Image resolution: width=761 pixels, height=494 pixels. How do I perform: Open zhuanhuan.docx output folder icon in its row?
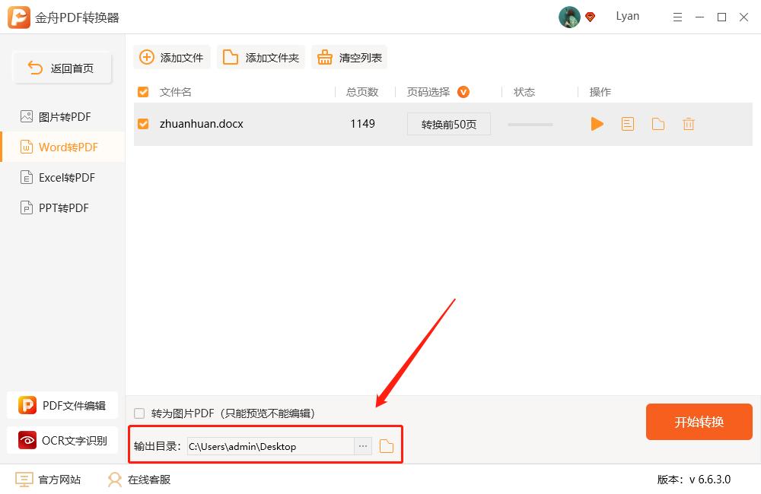click(x=658, y=124)
